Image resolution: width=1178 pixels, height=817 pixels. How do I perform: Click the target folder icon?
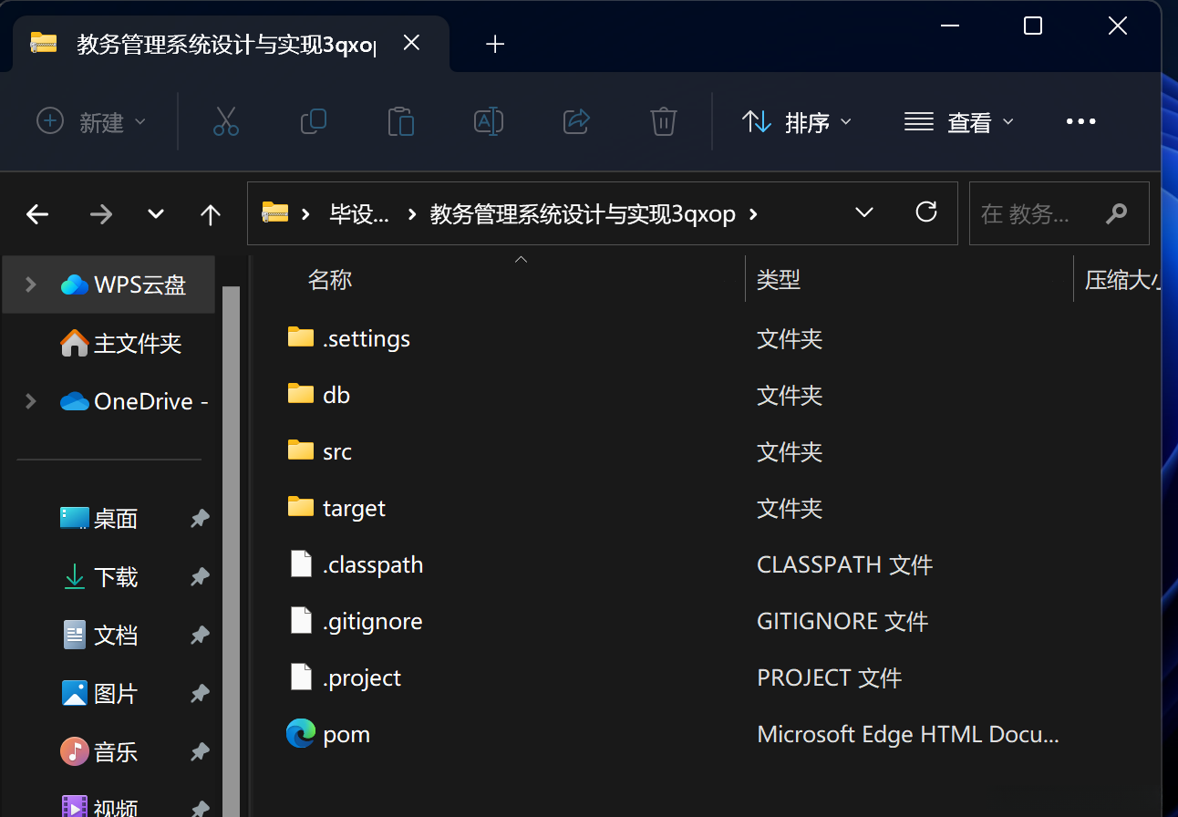click(x=301, y=507)
